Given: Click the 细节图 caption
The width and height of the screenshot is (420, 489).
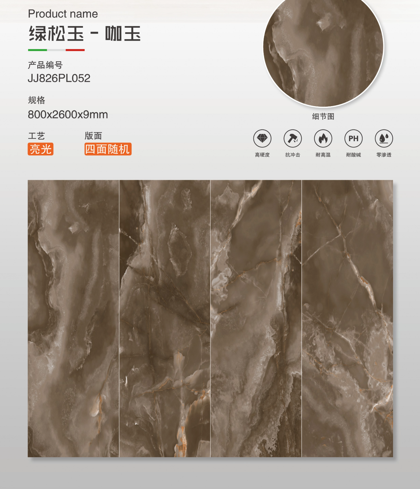Looking at the screenshot, I should point(323,117).
